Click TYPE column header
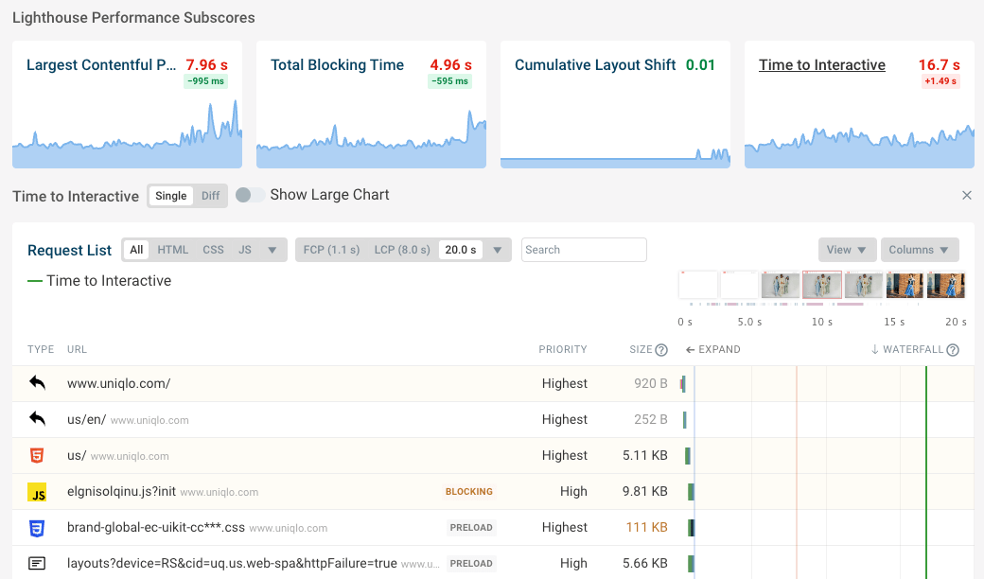Viewport: 984px width, 579px height. tap(41, 349)
